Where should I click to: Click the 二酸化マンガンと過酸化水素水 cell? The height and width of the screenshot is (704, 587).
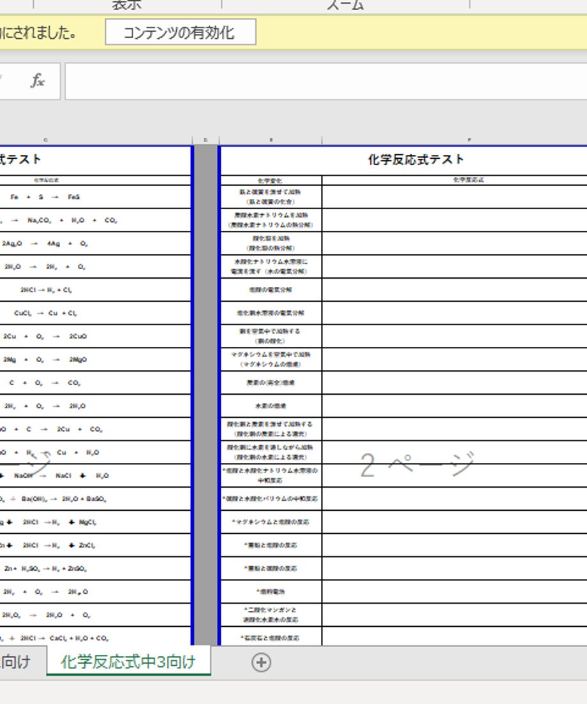pyautogui.click(x=271, y=615)
